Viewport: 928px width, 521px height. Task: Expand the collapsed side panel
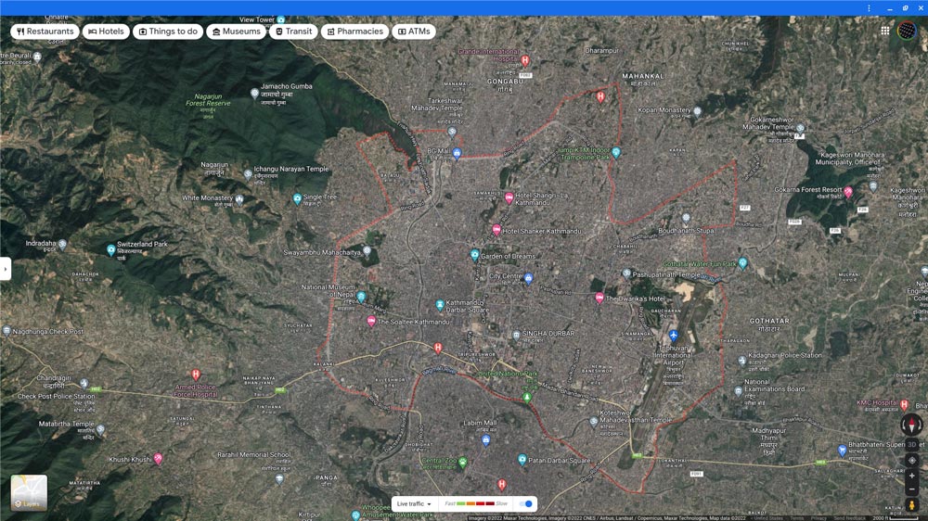tap(6, 269)
